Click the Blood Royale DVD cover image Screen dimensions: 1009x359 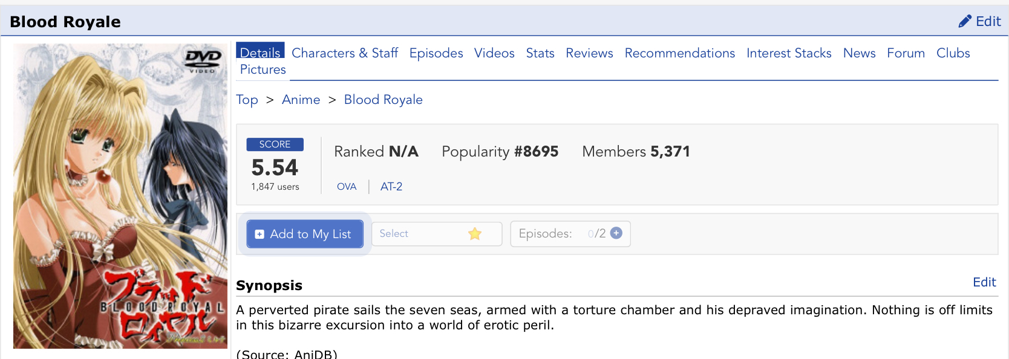[x=120, y=196]
